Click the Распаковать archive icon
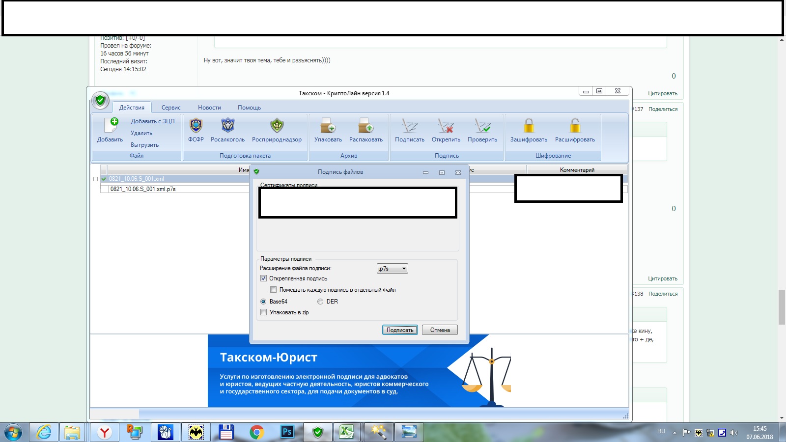The height and width of the screenshot is (442, 786). 365,126
